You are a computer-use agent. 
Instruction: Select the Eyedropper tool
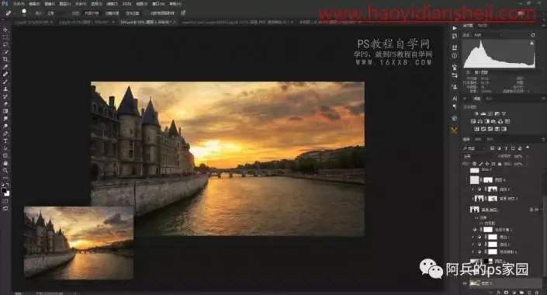click(5, 67)
